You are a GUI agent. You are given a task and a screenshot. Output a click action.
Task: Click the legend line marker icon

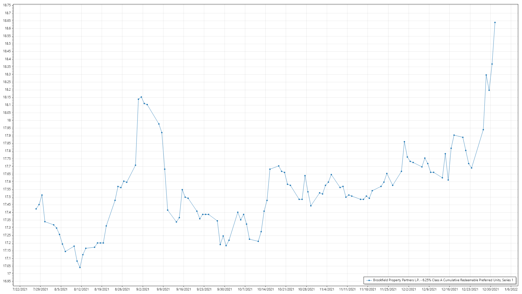point(369,280)
